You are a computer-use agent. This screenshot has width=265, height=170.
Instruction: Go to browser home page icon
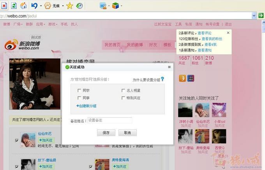coord(23,5)
